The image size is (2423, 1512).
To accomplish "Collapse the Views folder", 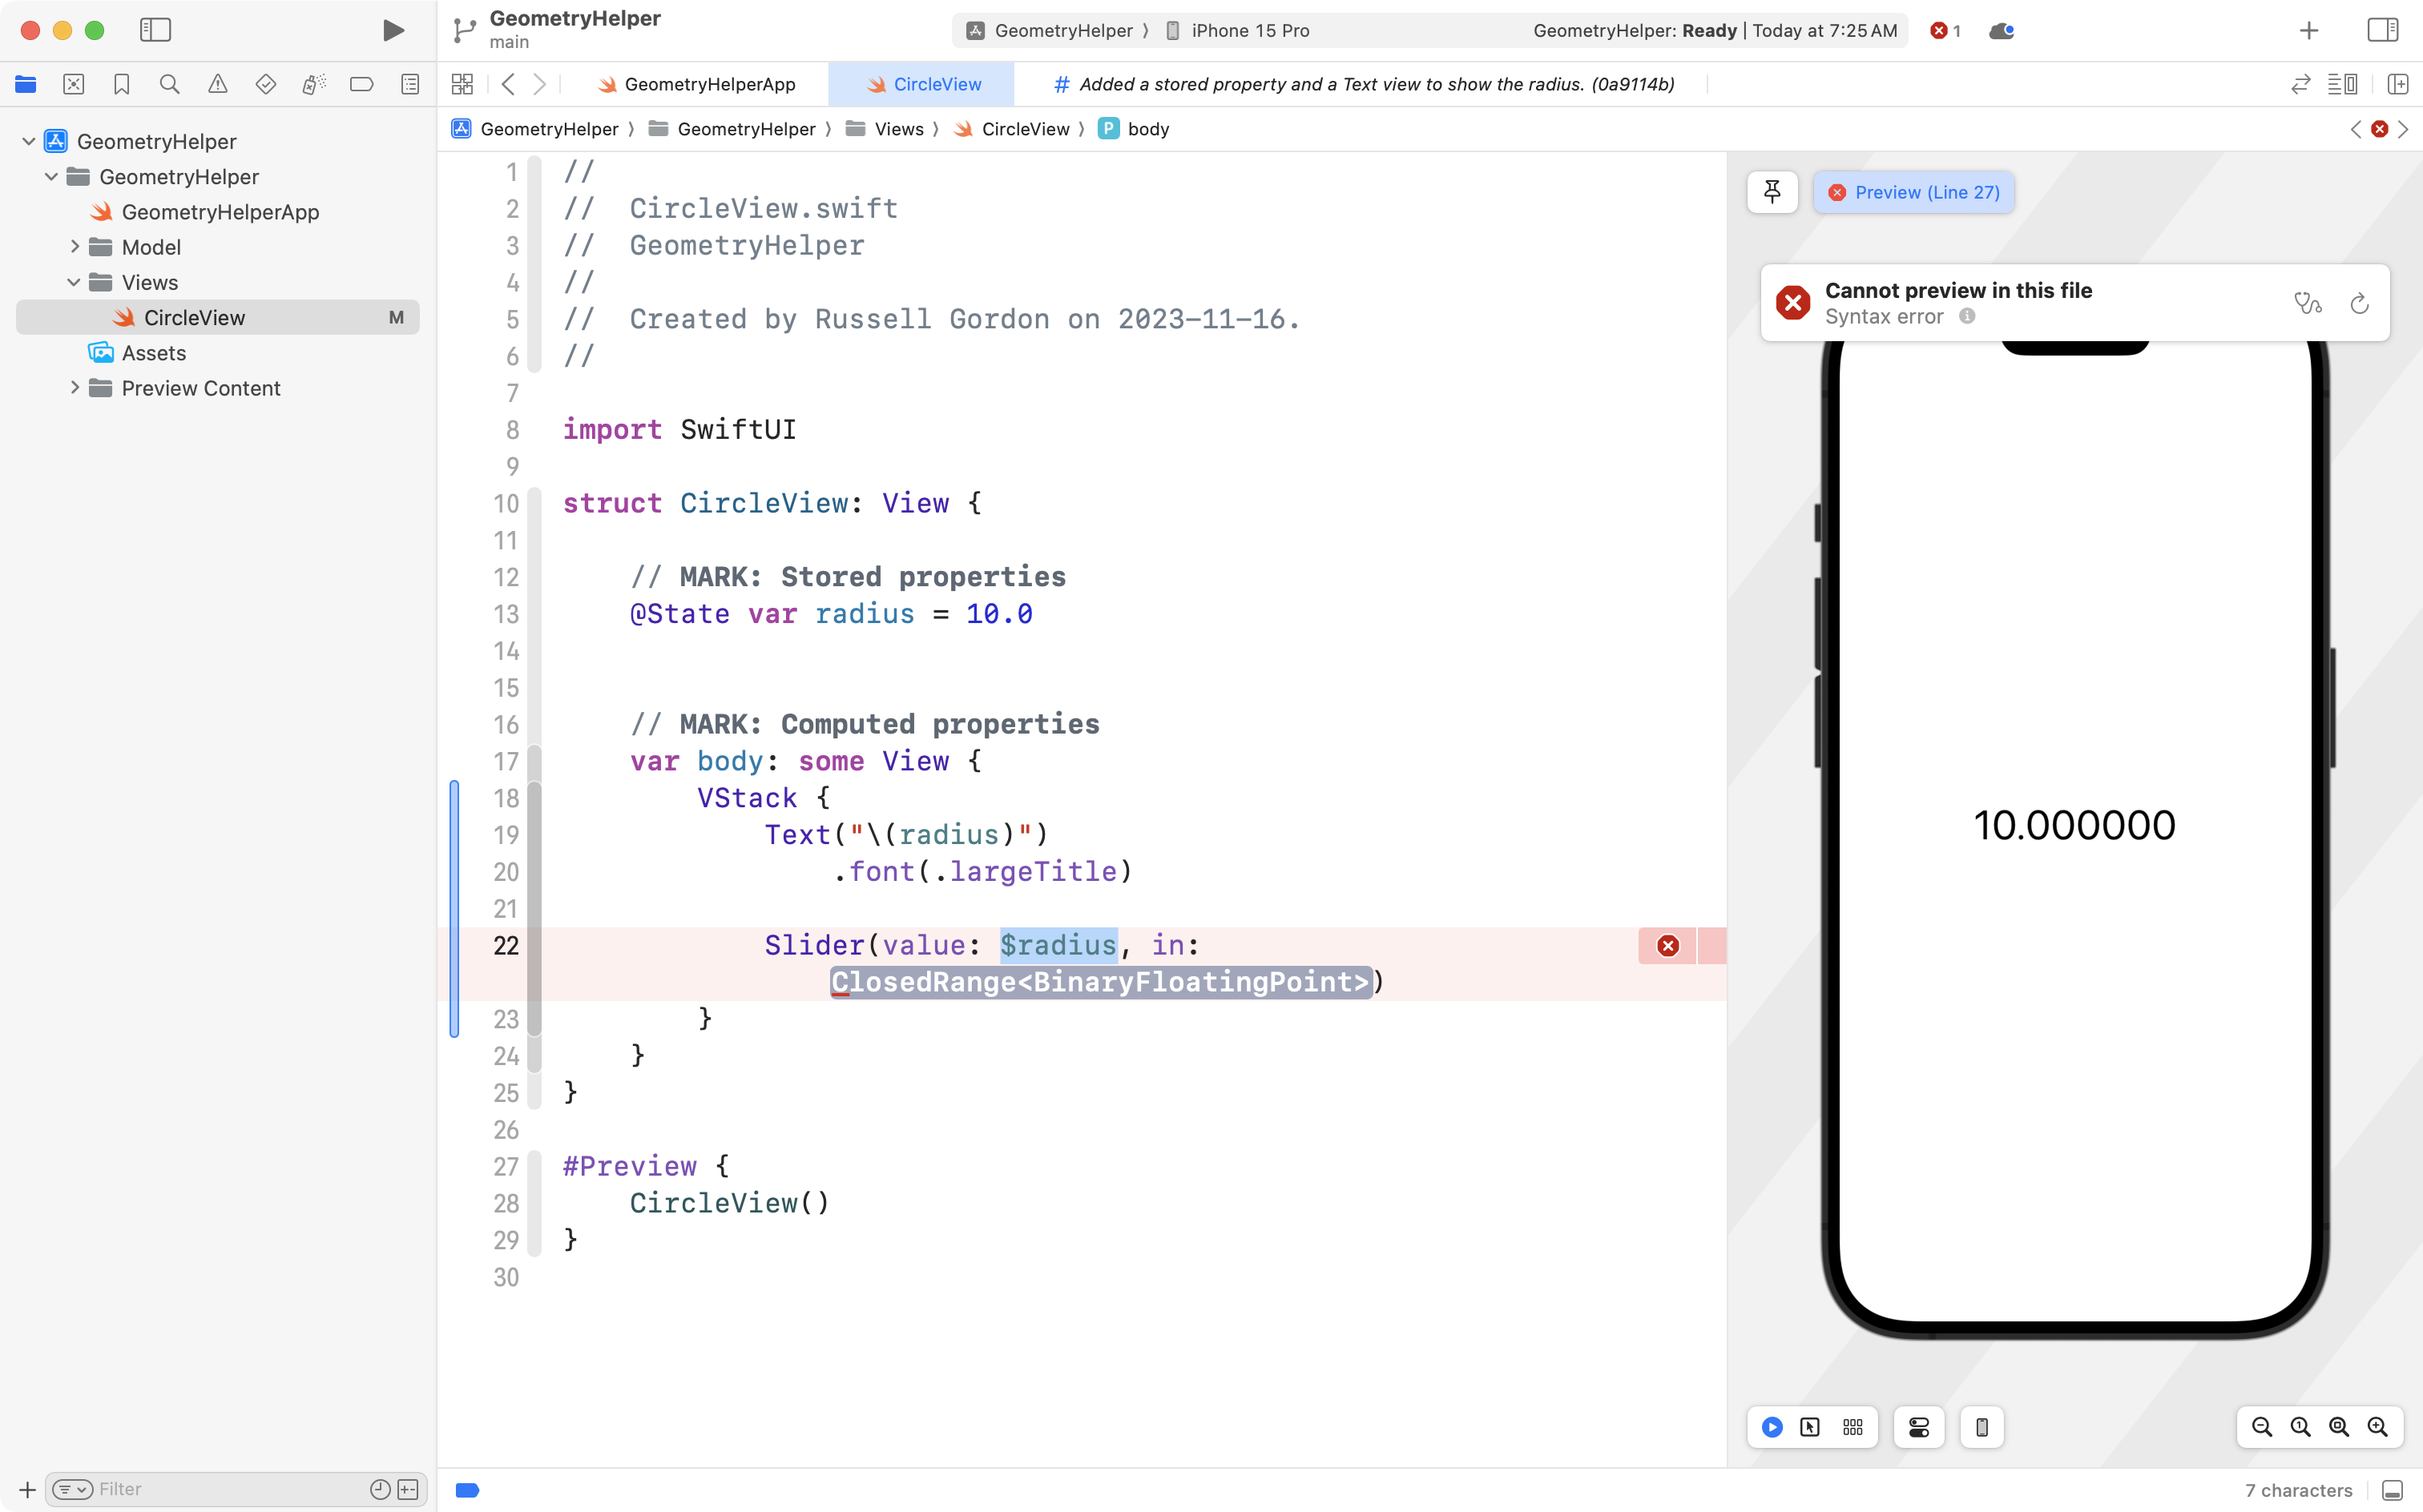I will pos(73,282).
